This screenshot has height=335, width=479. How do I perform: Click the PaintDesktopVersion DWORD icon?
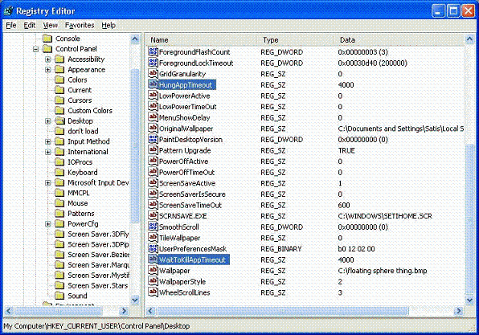153,139
